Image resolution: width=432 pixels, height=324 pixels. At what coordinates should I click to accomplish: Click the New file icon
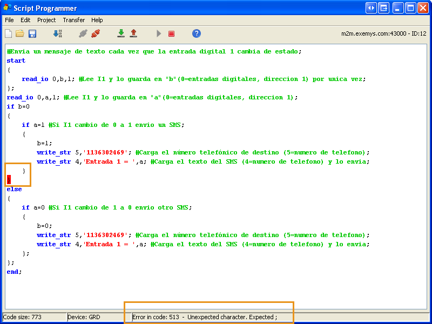(8, 33)
